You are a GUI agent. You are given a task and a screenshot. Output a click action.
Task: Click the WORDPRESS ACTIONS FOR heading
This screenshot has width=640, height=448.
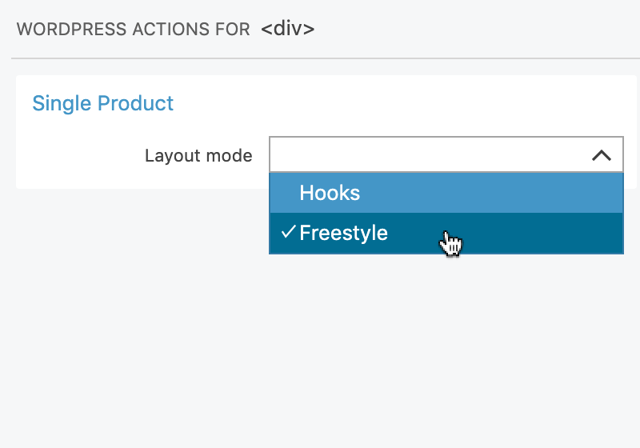pos(133,30)
